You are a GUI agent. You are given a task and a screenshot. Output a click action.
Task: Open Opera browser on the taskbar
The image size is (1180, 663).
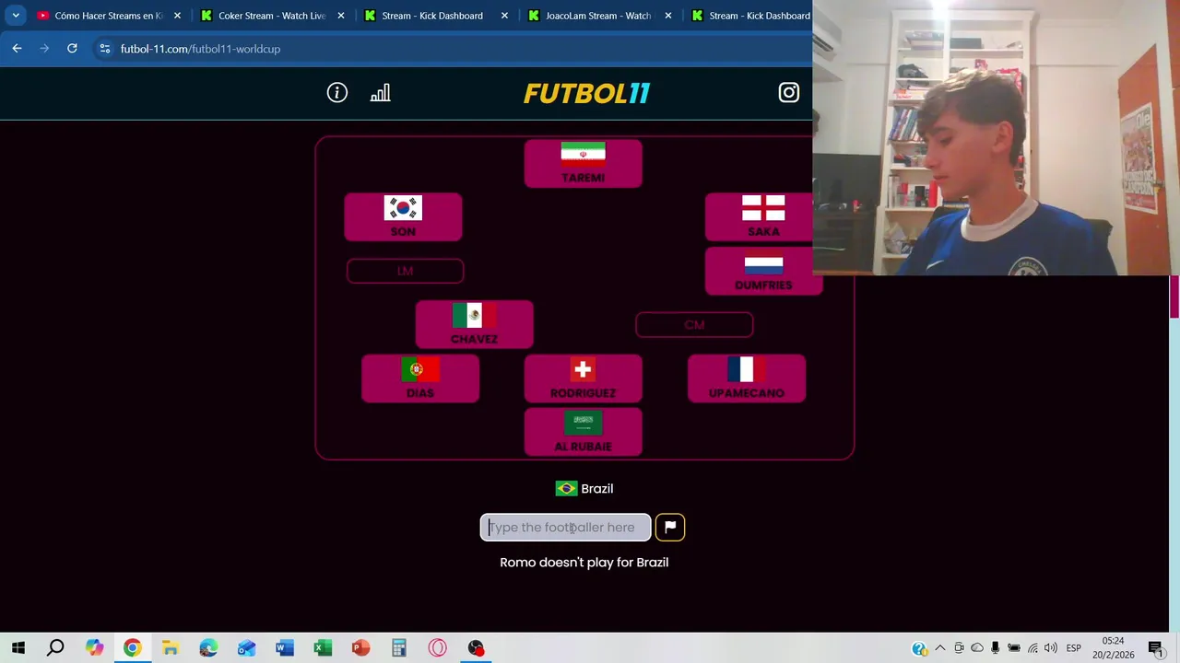coord(437,648)
